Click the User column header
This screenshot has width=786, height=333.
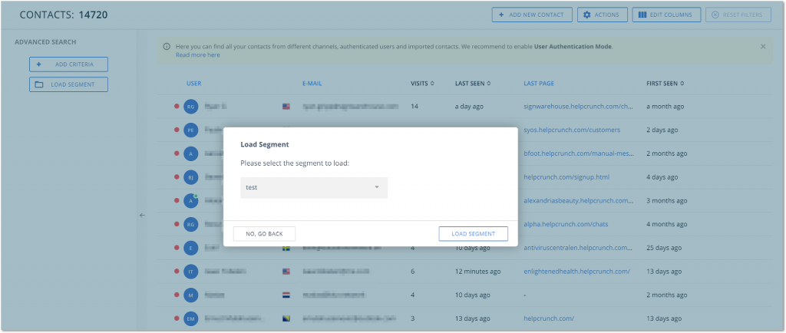pos(194,84)
